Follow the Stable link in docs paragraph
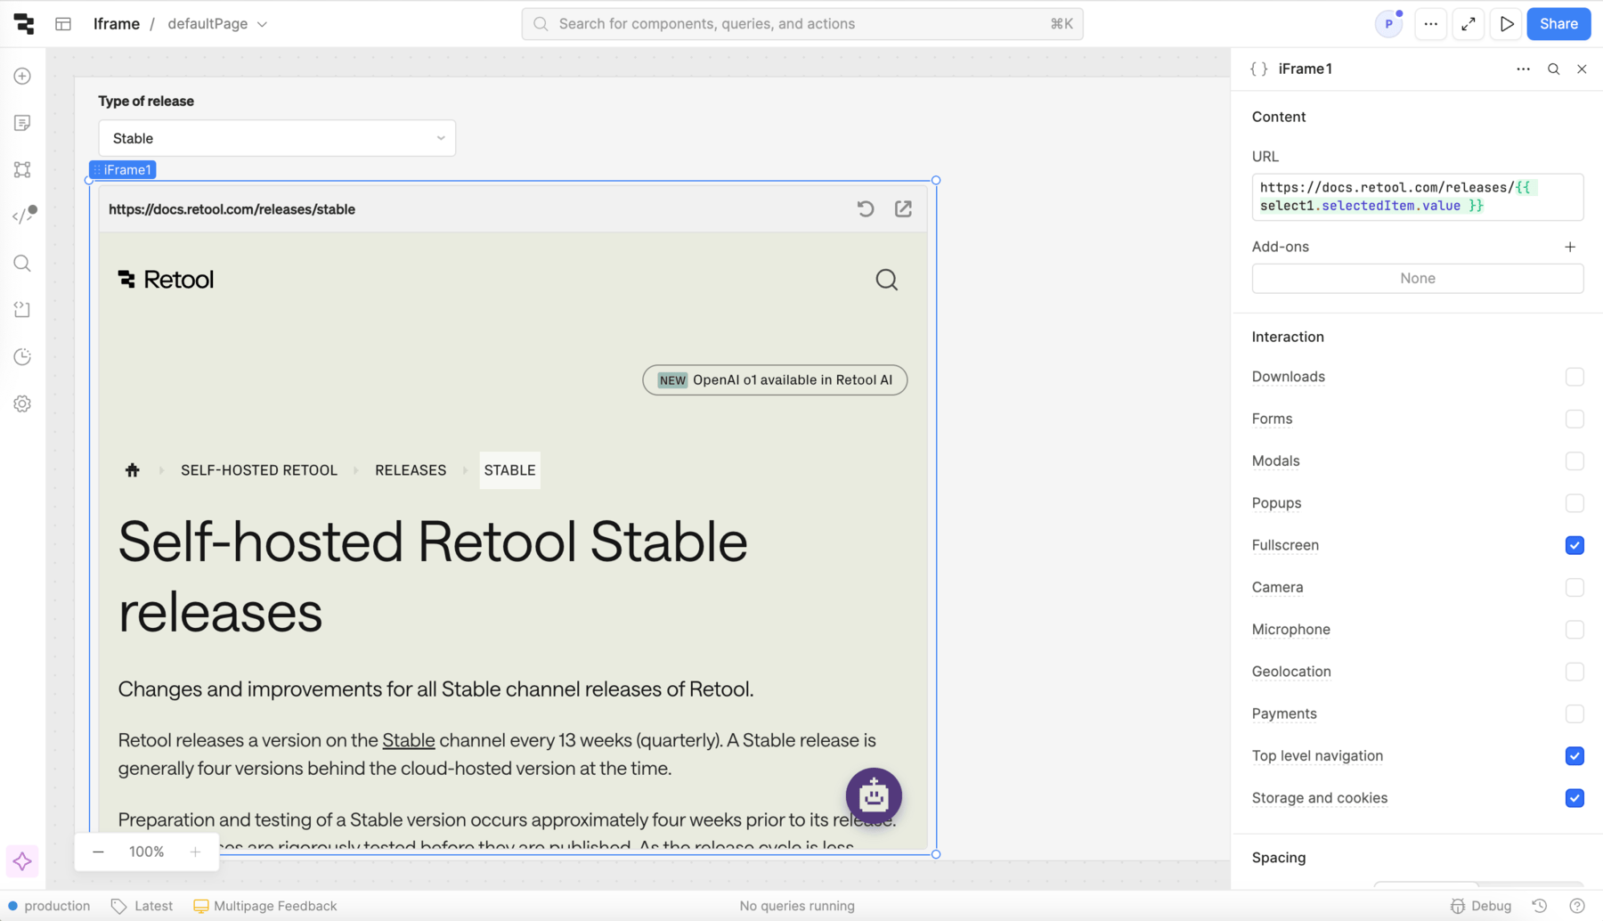1603x921 pixels. [x=409, y=740]
